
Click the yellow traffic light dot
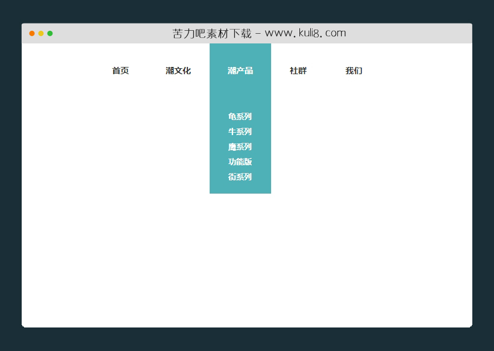pos(40,33)
